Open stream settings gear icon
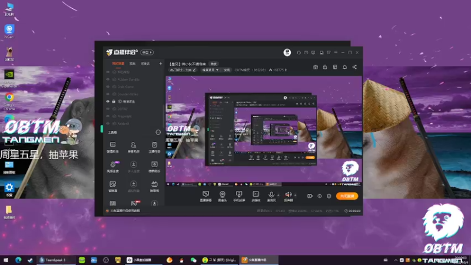This screenshot has height=265, width=471. (329, 196)
